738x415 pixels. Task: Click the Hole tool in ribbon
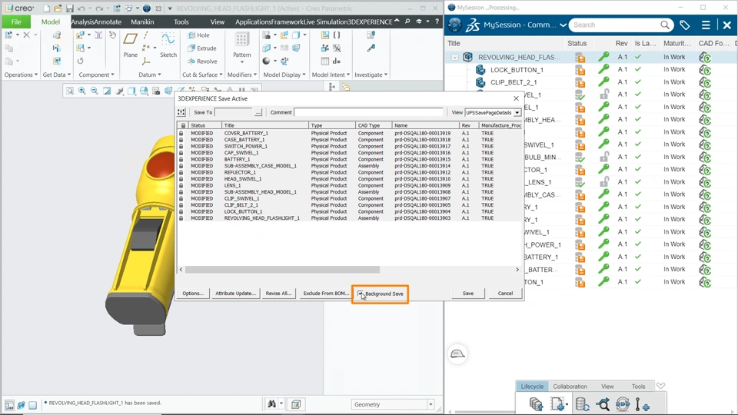coord(198,35)
